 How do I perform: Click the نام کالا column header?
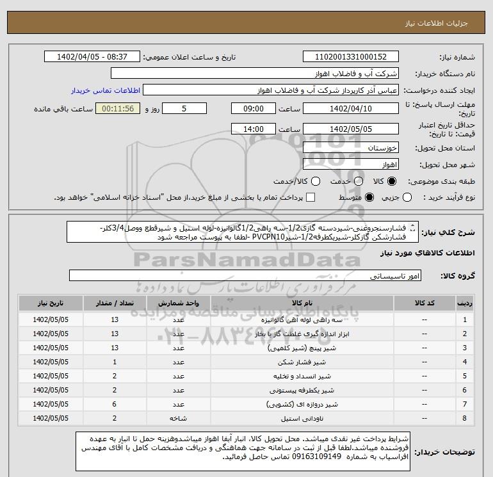(x=302, y=303)
